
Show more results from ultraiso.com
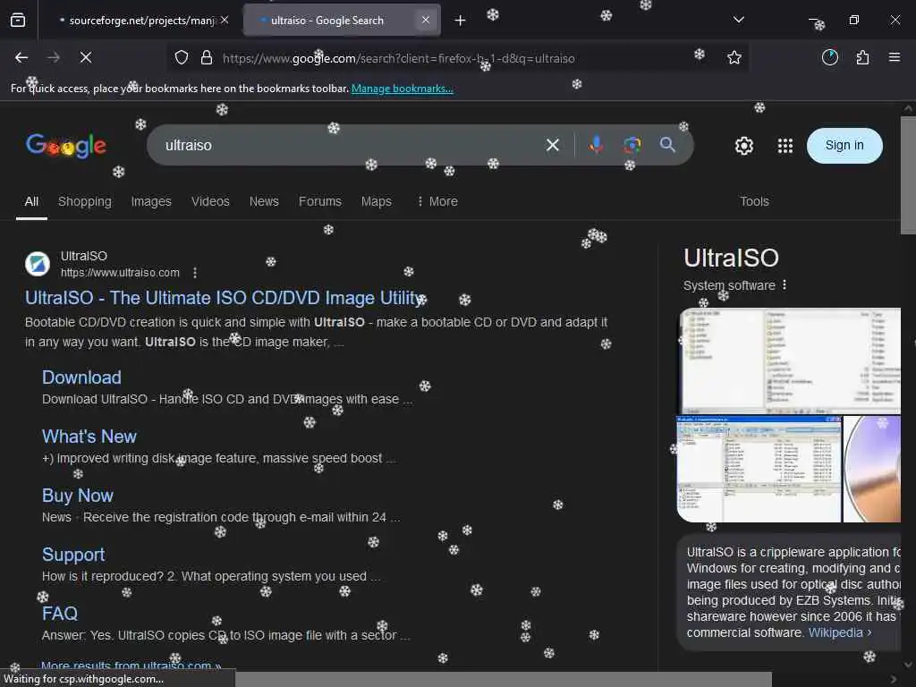(x=131, y=666)
